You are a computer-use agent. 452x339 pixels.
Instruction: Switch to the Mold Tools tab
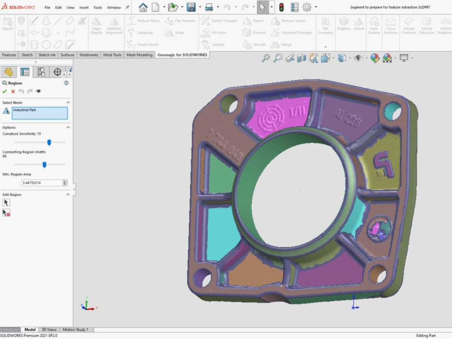pyautogui.click(x=113, y=55)
